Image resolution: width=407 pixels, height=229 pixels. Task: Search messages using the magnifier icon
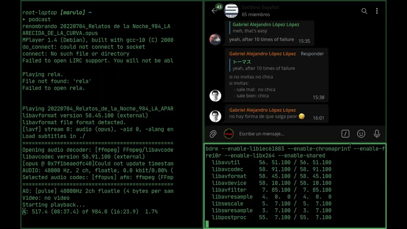click(x=364, y=11)
